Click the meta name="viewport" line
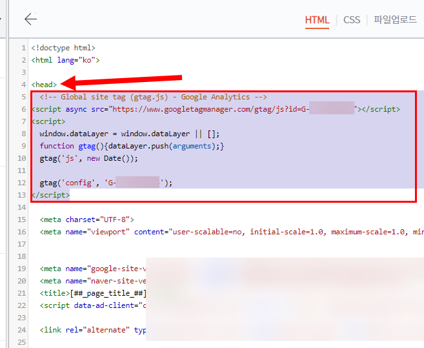The height and width of the screenshot is (348, 424). coord(232,232)
